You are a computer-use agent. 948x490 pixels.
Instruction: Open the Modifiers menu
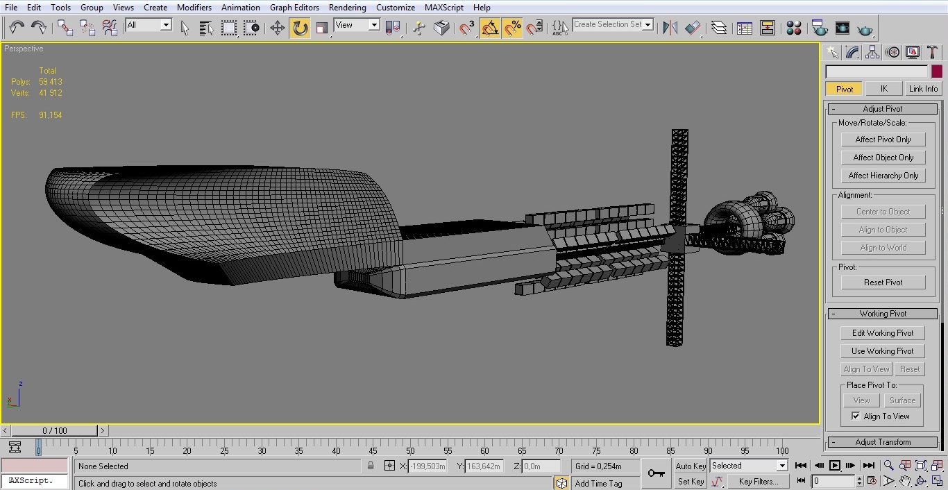click(x=194, y=8)
